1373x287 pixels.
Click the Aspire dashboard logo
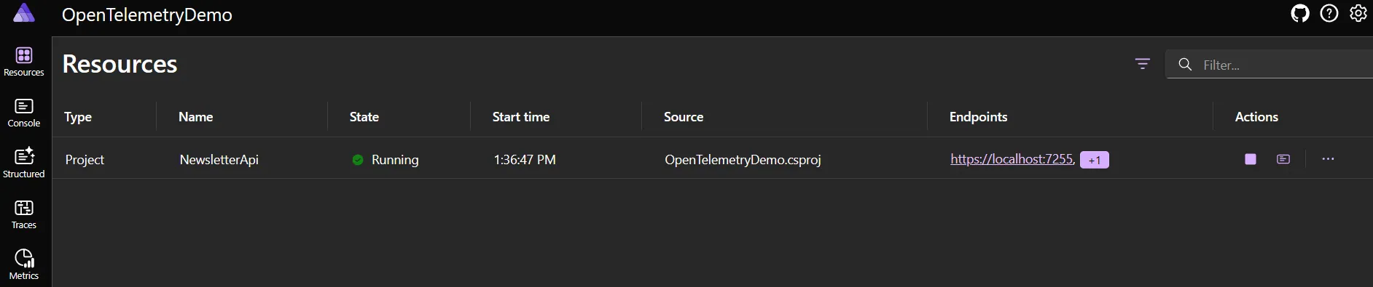coord(24,13)
